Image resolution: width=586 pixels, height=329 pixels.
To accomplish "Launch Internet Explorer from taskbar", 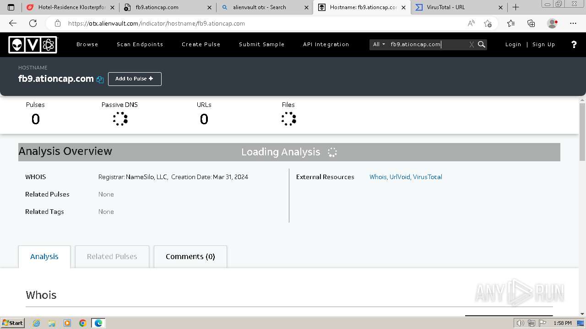I will tap(37, 323).
